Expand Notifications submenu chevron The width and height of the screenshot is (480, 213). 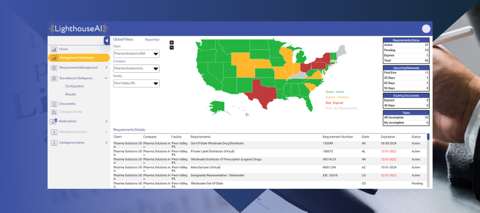click(106, 122)
